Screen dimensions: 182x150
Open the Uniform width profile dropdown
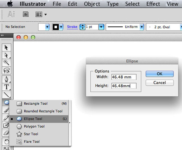(142, 27)
